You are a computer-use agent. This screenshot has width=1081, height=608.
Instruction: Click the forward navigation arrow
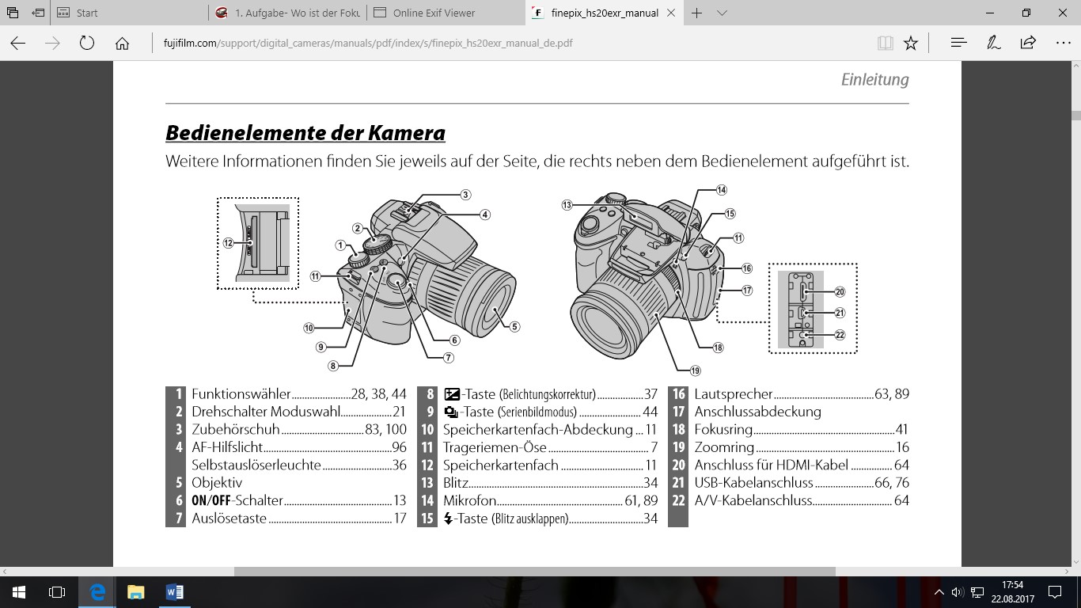tap(53, 43)
